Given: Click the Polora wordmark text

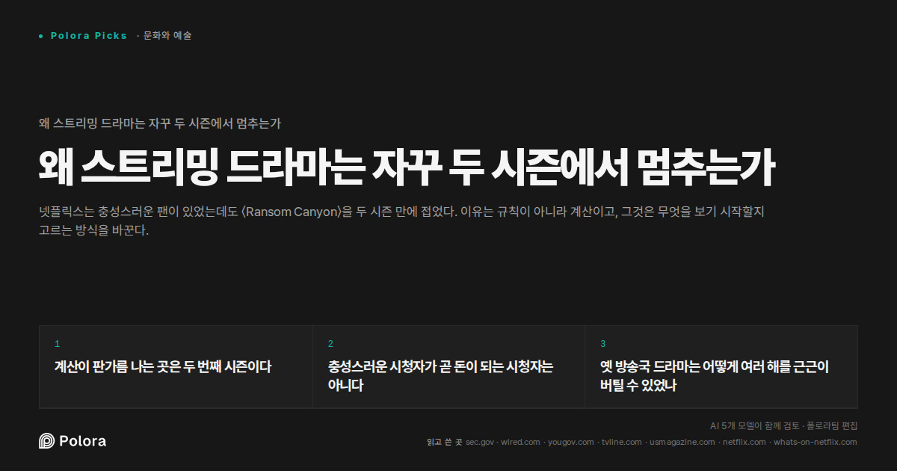Looking at the screenshot, I should (82, 441).
